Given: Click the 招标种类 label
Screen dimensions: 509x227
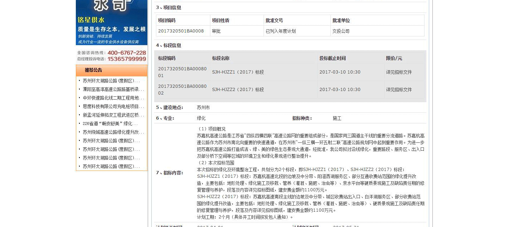Looking at the screenshot, I should (302, 118).
